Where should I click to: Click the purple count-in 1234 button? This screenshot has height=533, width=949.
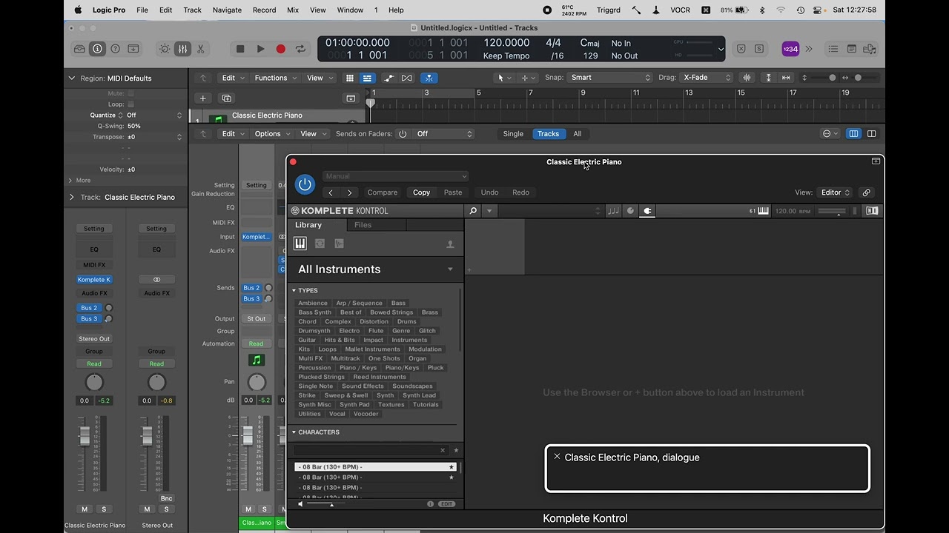coord(790,49)
